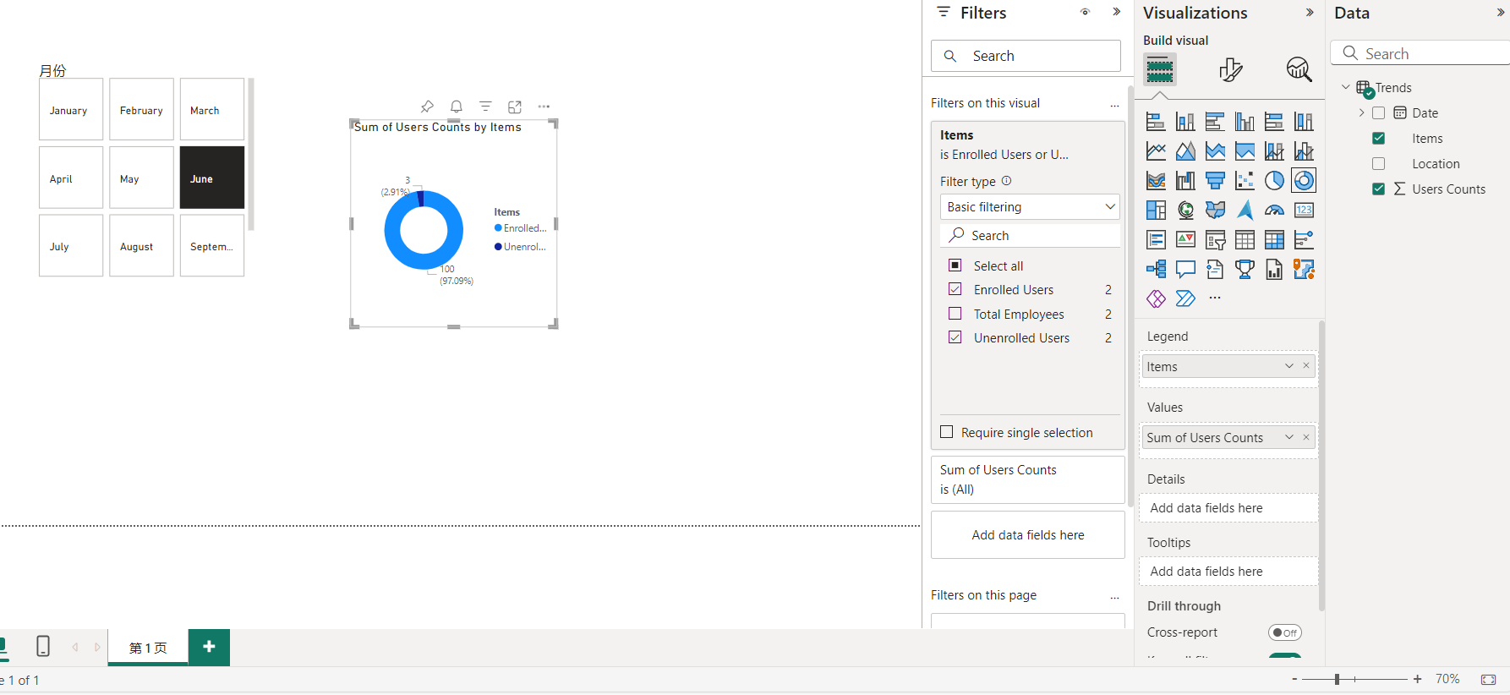Open the Filter type dropdown
The width and height of the screenshot is (1510, 695).
tap(1030, 207)
